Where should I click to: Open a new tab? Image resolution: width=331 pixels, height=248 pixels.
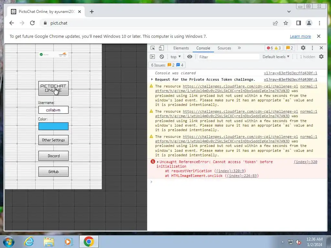[x=91, y=12]
